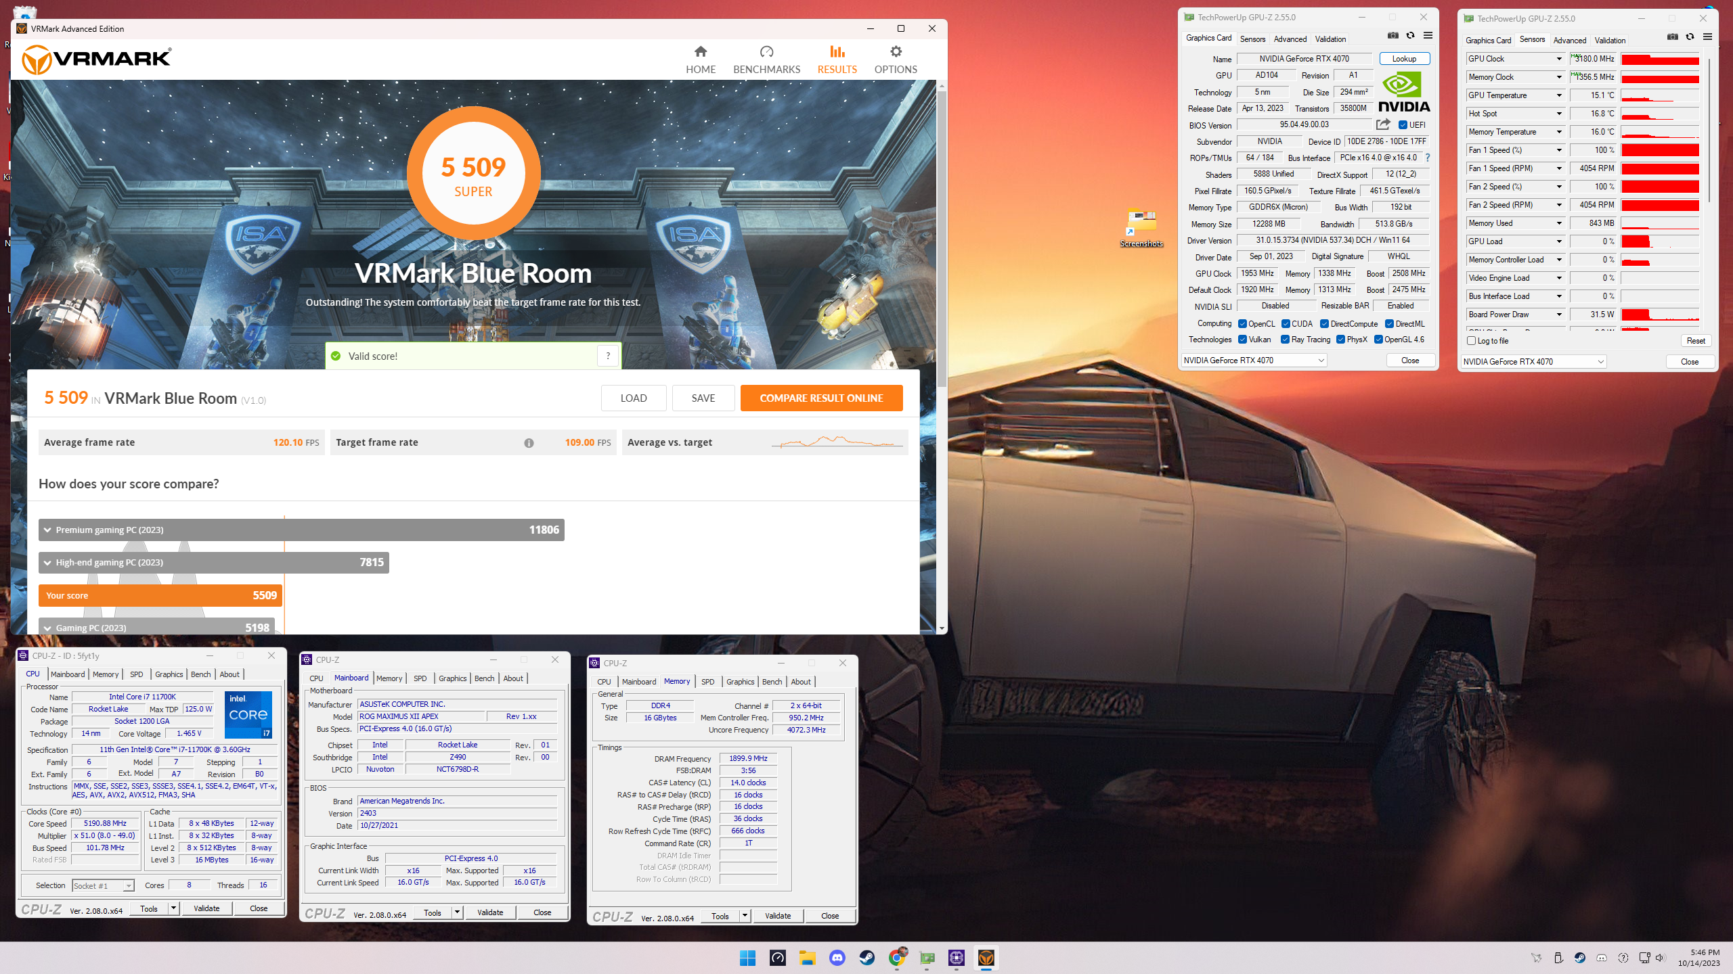Screen dimensions: 1733x974
Task: Expand the High-end gaming PC (2023) row
Action: point(214,562)
